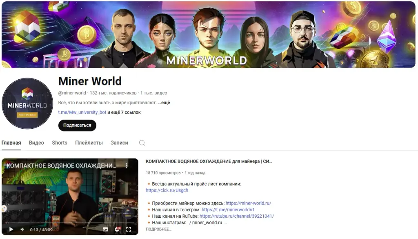Click the Приобрести майнер можно здесь label
The image size is (418, 239).
pyautogui.click(x=188, y=203)
